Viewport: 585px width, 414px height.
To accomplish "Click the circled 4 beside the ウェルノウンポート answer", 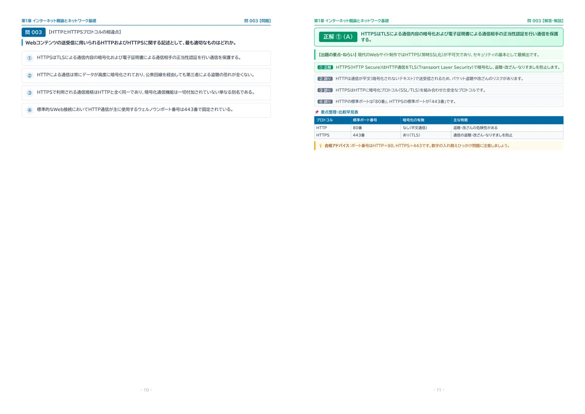I will [x=29, y=110].
